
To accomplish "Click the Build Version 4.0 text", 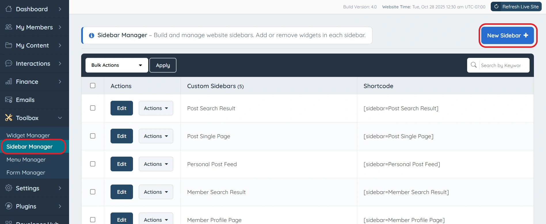I will coord(360,7).
